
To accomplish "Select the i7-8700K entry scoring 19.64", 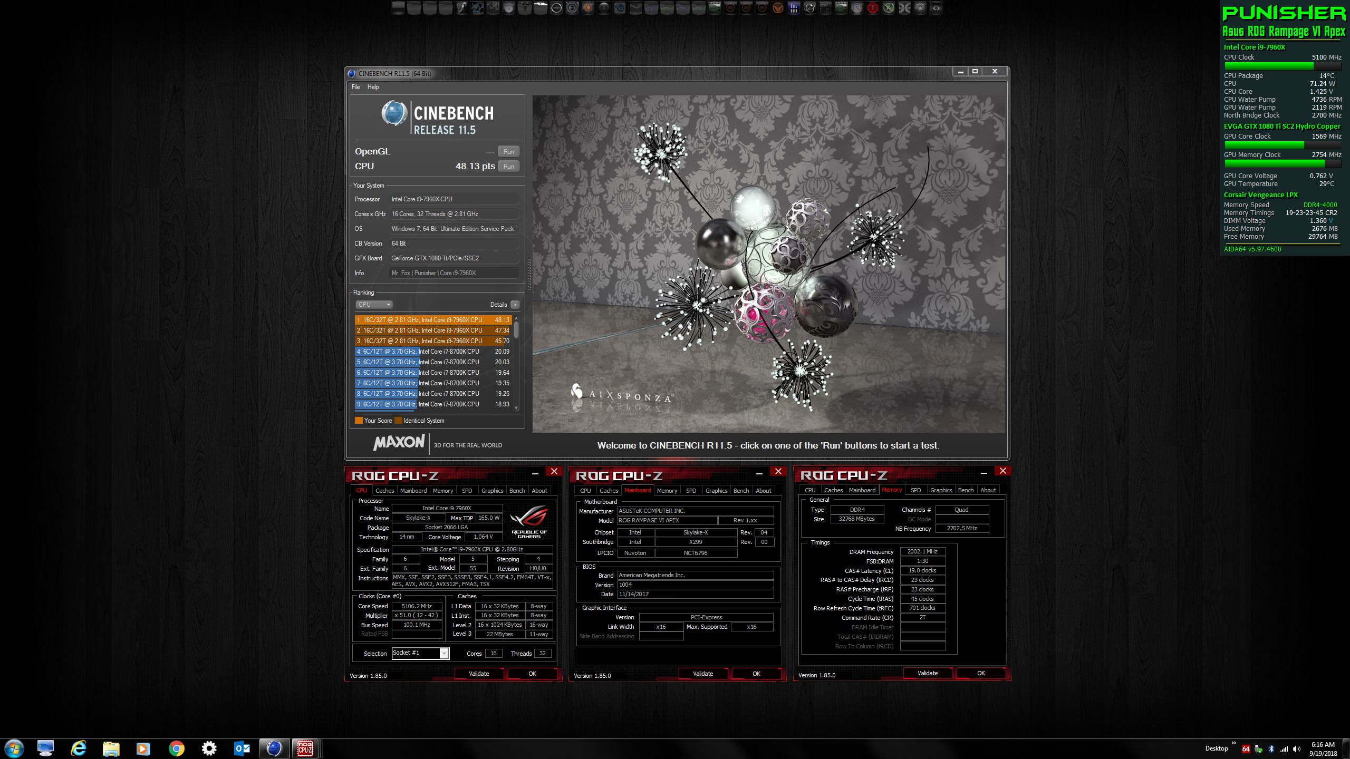I will 433,373.
